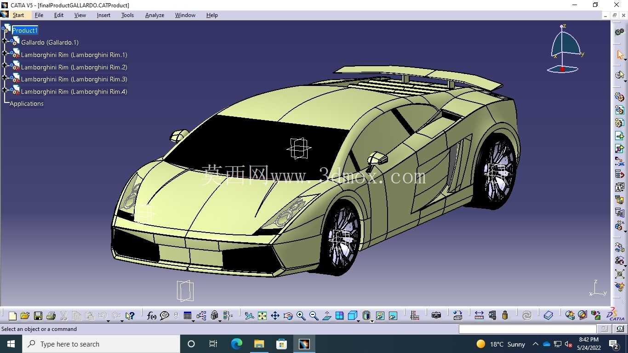Screen dimensions: 628x353
Task: Click the Fly mode airplane icon
Action: pyautogui.click(x=249, y=316)
